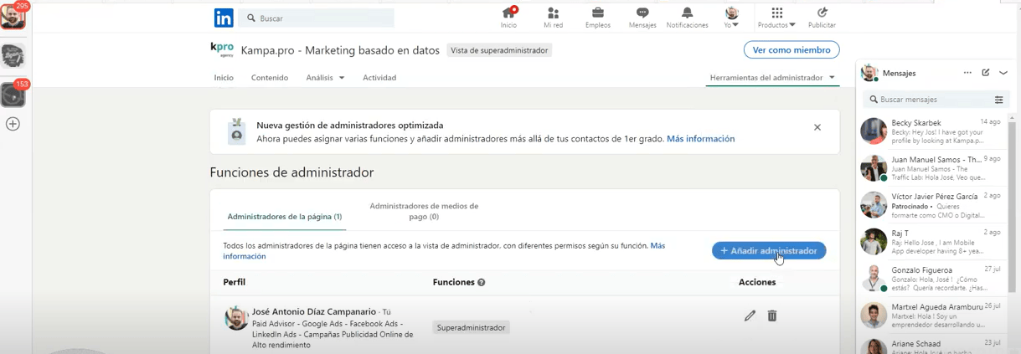Focus the Buscar search field
This screenshot has width=1021, height=354.
click(x=316, y=18)
